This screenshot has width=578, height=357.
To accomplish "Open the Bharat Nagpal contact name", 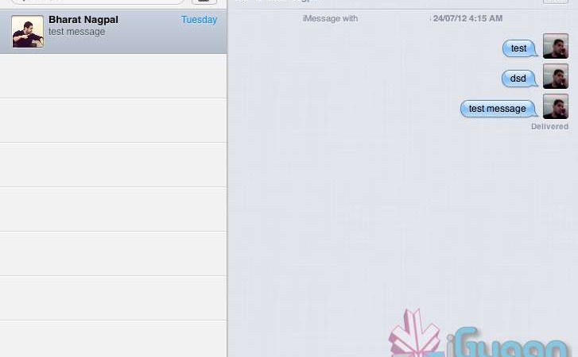I will pyautogui.click(x=83, y=19).
